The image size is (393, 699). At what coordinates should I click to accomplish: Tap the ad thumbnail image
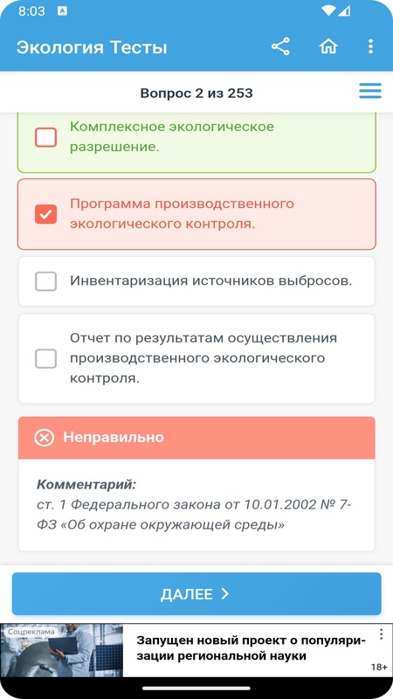(x=61, y=650)
